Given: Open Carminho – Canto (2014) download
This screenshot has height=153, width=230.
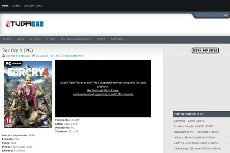Looking at the screenshot, I should click(189, 121).
